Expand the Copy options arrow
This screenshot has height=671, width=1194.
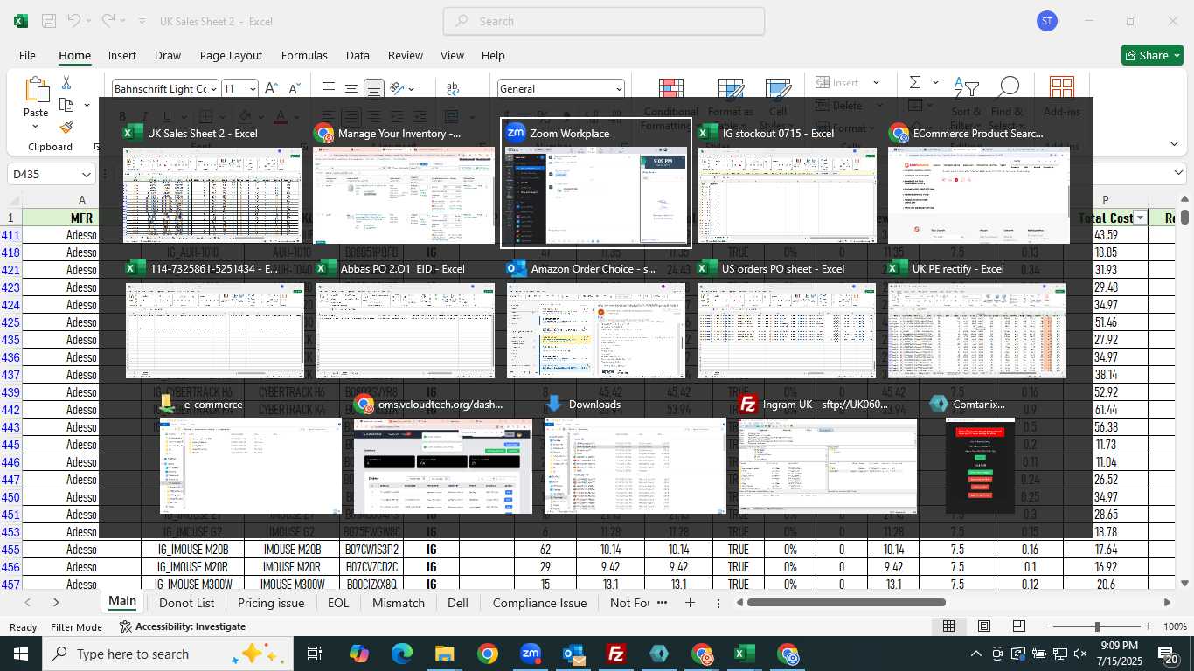(87, 106)
